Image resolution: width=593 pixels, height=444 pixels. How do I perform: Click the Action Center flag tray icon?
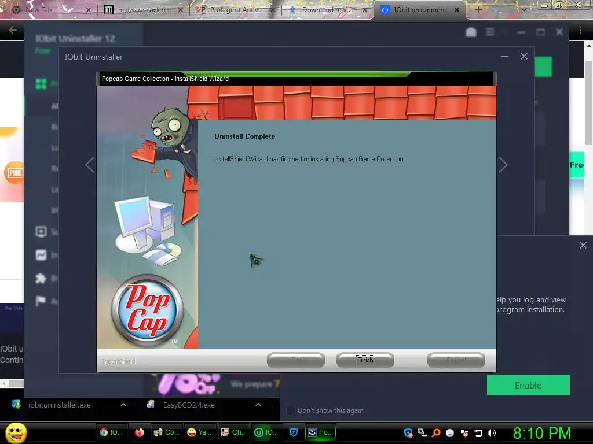pos(464,433)
